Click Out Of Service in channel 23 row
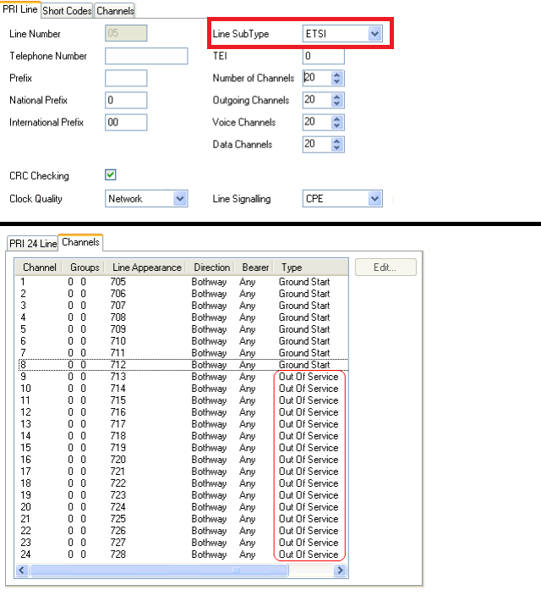This screenshot has height=607, width=541. (x=309, y=543)
